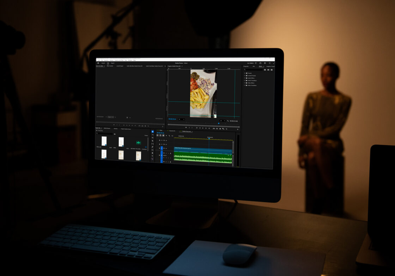
Task: Activate the Selection tool
Action: tap(152, 132)
